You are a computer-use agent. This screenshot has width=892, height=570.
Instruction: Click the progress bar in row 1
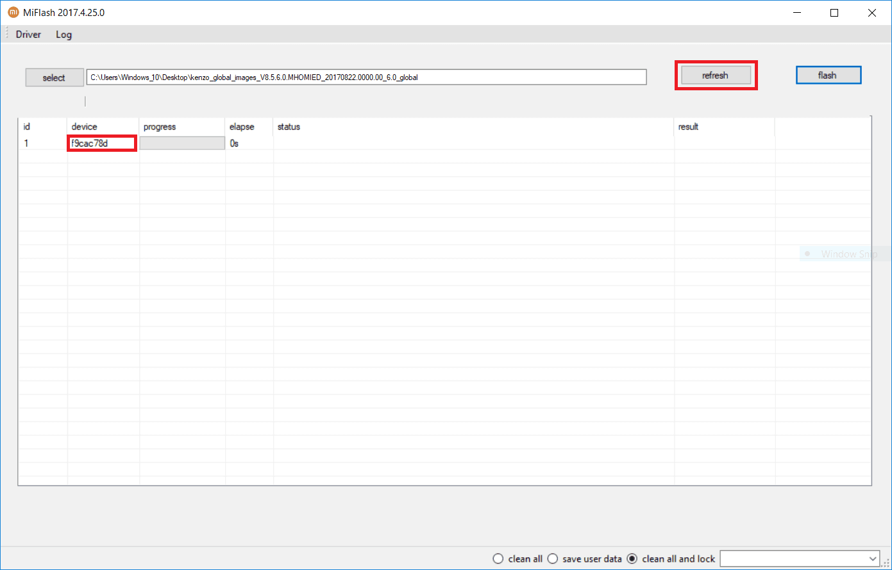tap(182, 143)
